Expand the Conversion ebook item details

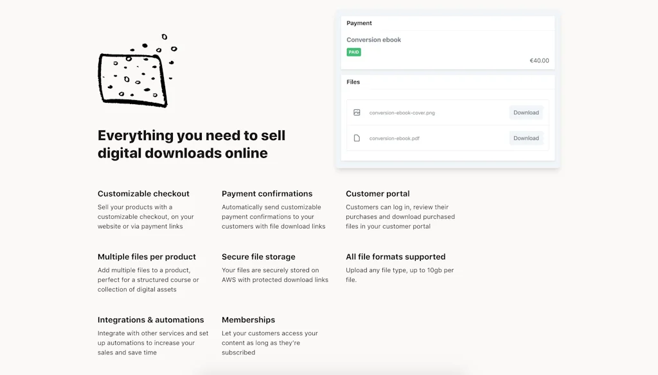coord(374,39)
